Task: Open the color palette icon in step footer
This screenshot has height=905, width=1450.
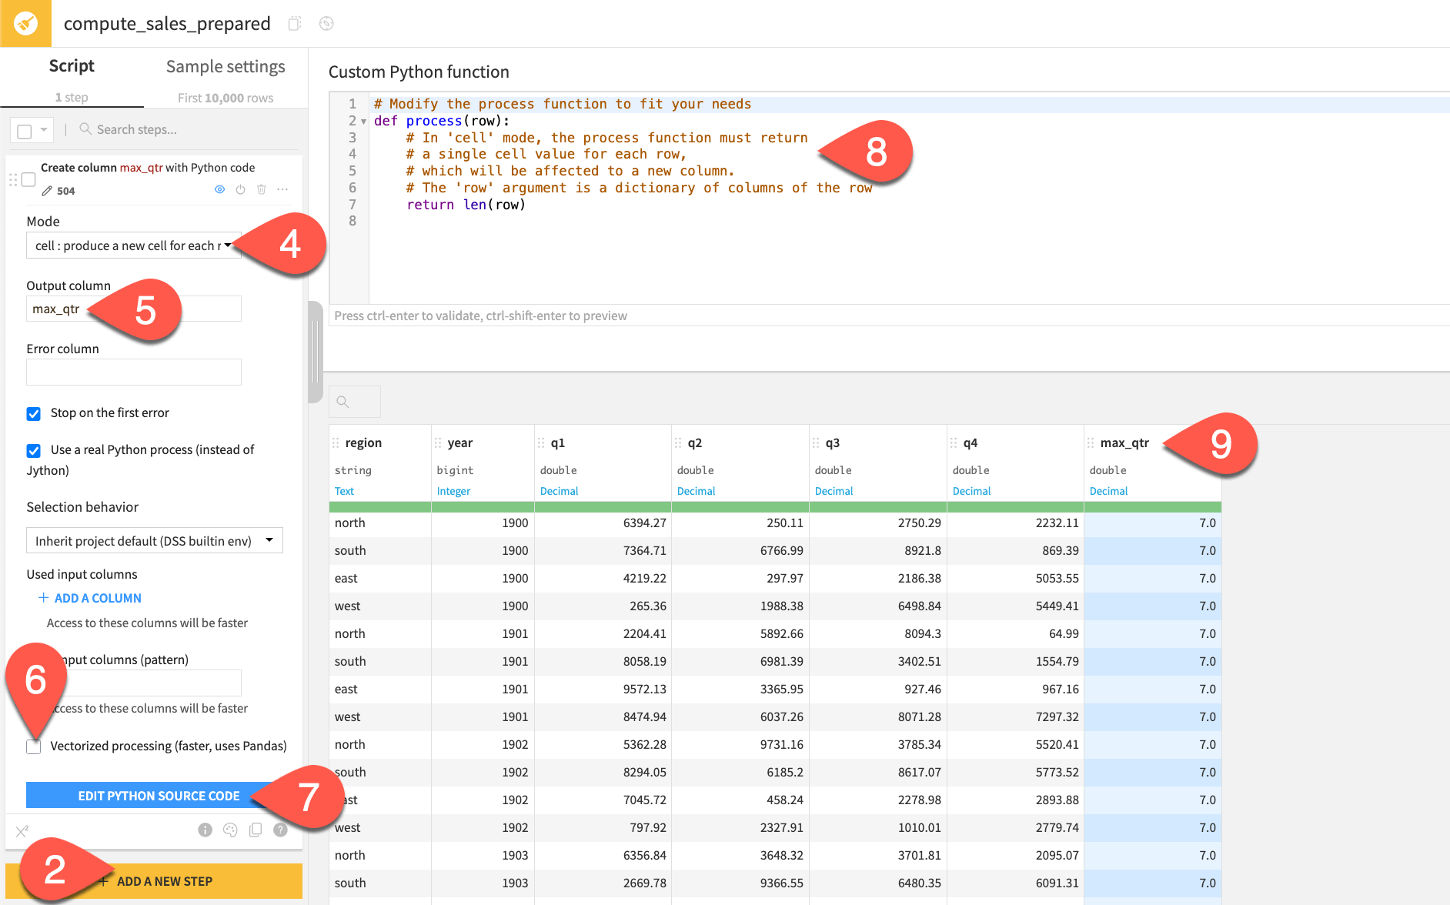Action: coord(230,830)
